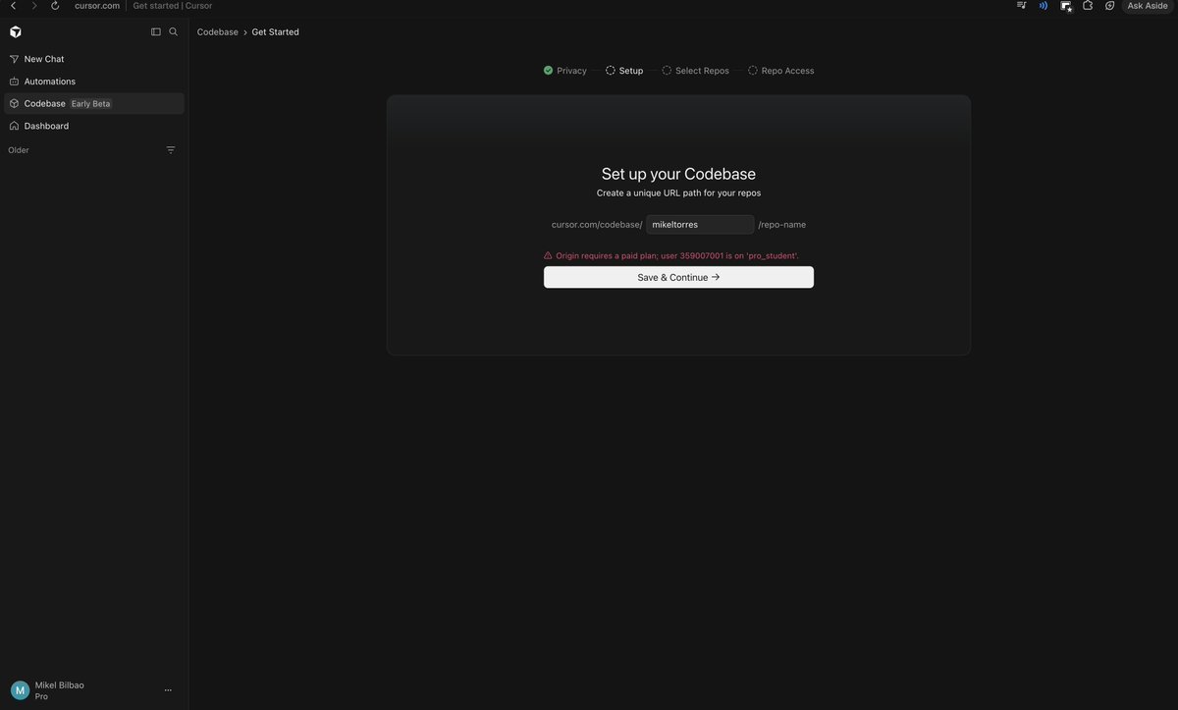Open the Dashboard page

pos(94,126)
